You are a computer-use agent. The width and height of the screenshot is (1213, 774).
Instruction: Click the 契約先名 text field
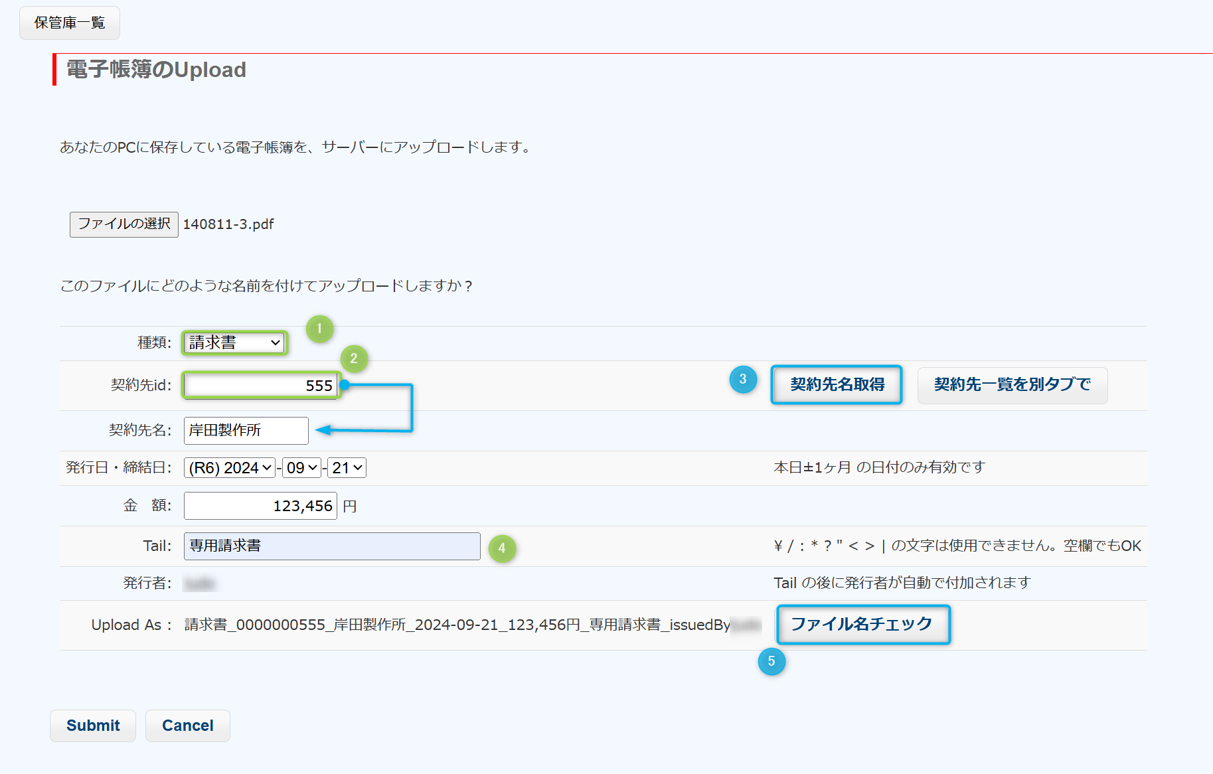pos(246,431)
